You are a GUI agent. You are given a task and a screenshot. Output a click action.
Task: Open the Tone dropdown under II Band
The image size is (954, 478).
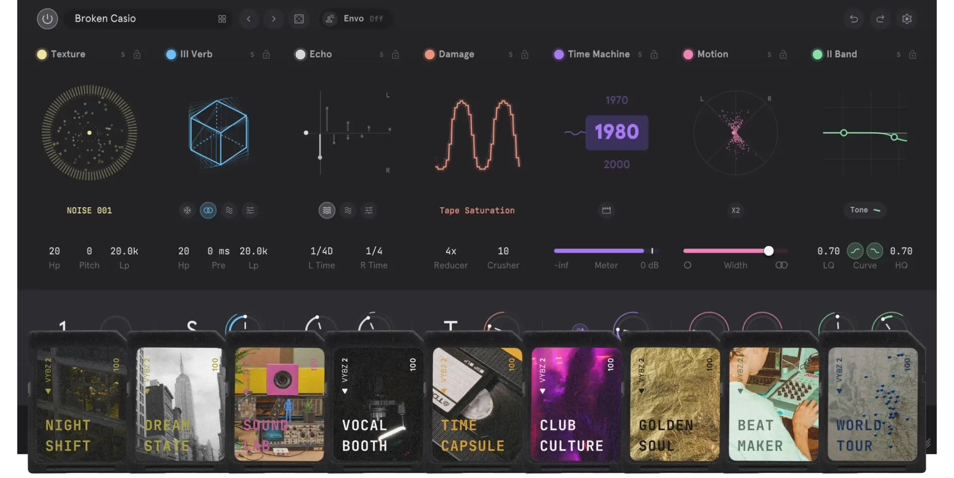click(865, 210)
